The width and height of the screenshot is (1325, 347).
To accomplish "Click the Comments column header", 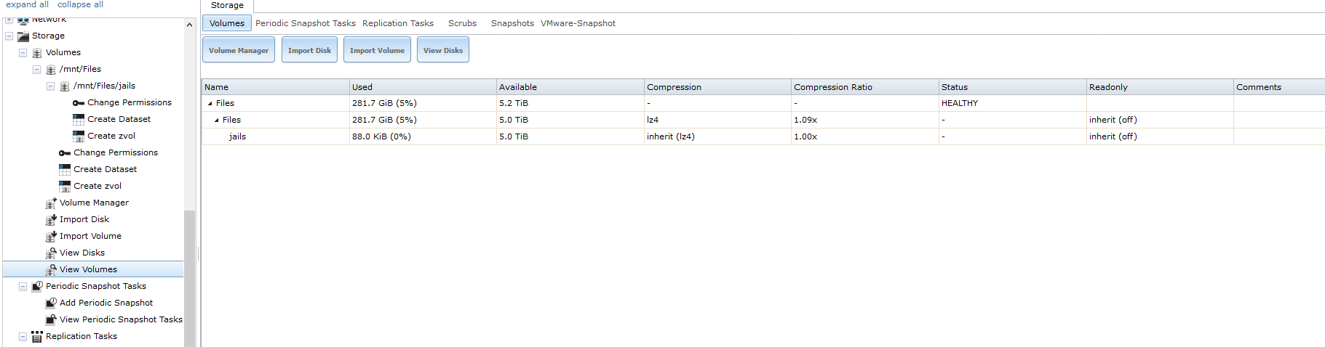I will (x=1279, y=87).
